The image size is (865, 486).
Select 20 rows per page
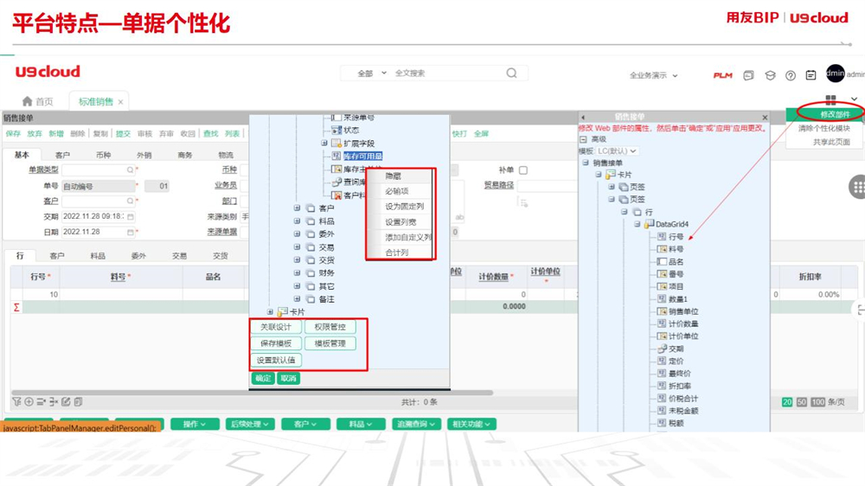(787, 402)
